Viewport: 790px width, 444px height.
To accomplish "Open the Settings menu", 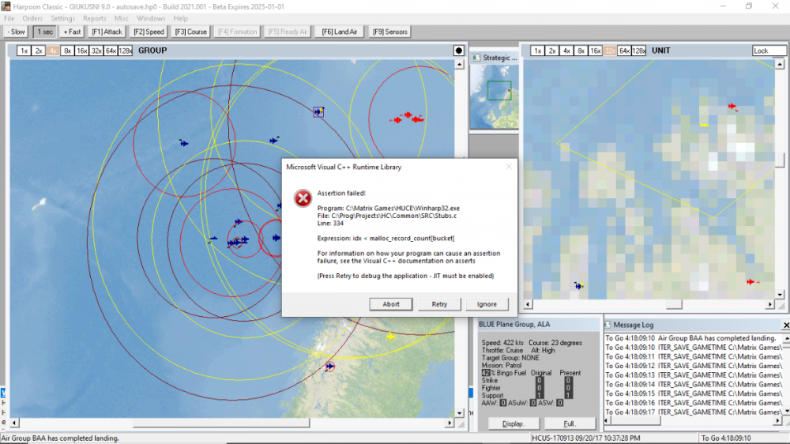I will coord(62,18).
